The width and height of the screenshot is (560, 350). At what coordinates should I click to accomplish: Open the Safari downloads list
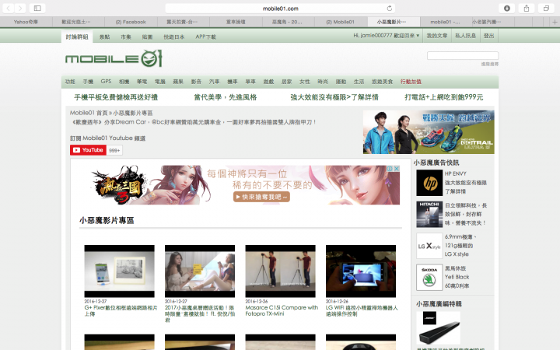tap(507, 9)
